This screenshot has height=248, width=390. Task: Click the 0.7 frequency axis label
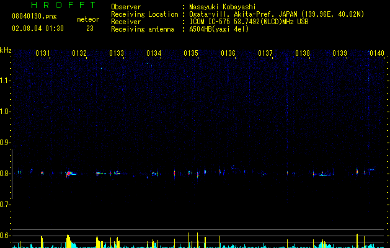point(5,205)
